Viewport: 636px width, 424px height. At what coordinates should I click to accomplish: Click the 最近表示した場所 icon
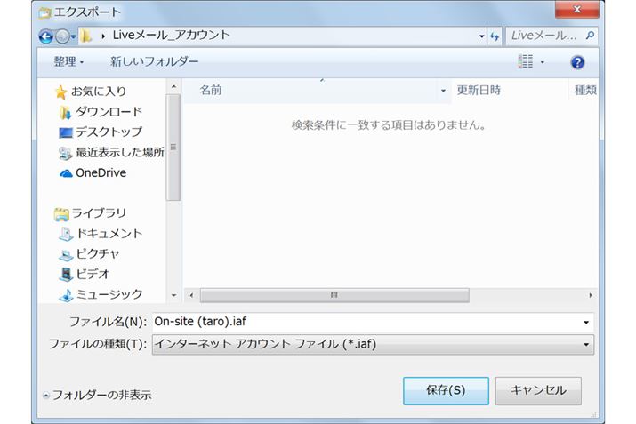pos(65,153)
